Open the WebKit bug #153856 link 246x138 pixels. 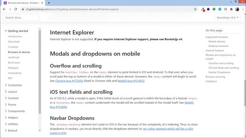click(x=189, y=103)
